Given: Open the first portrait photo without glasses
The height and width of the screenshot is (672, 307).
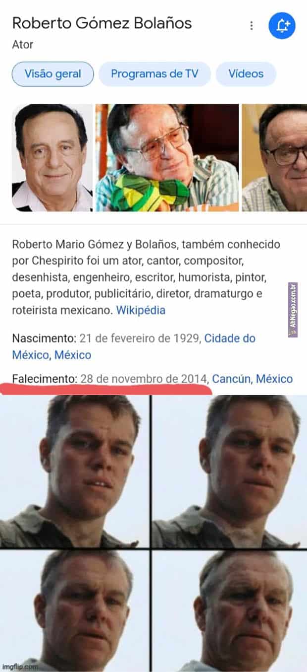Looking at the screenshot, I should click(x=52, y=158).
